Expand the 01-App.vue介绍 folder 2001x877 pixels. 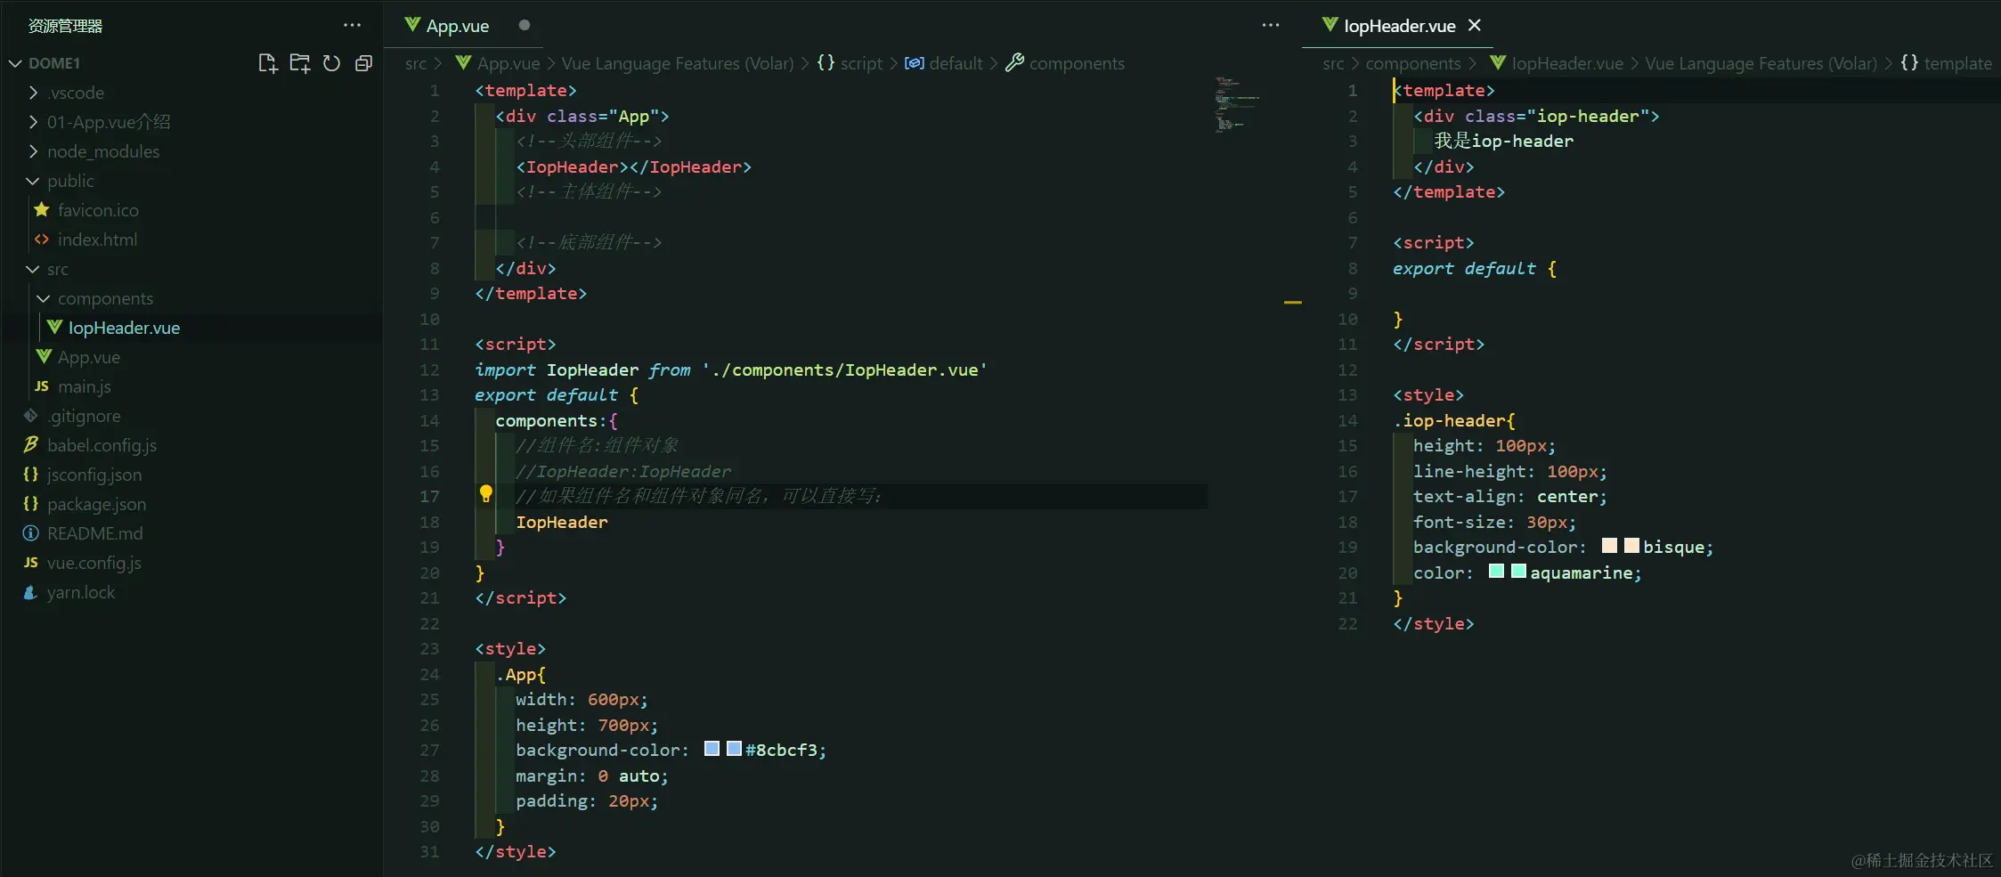(x=33, y=122)
